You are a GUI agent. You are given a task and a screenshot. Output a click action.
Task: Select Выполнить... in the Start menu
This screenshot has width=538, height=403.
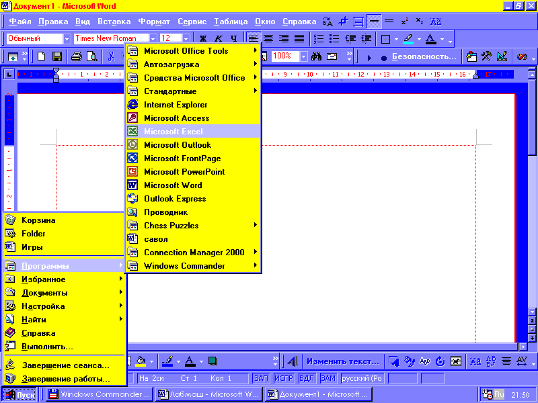click(64, 347)
